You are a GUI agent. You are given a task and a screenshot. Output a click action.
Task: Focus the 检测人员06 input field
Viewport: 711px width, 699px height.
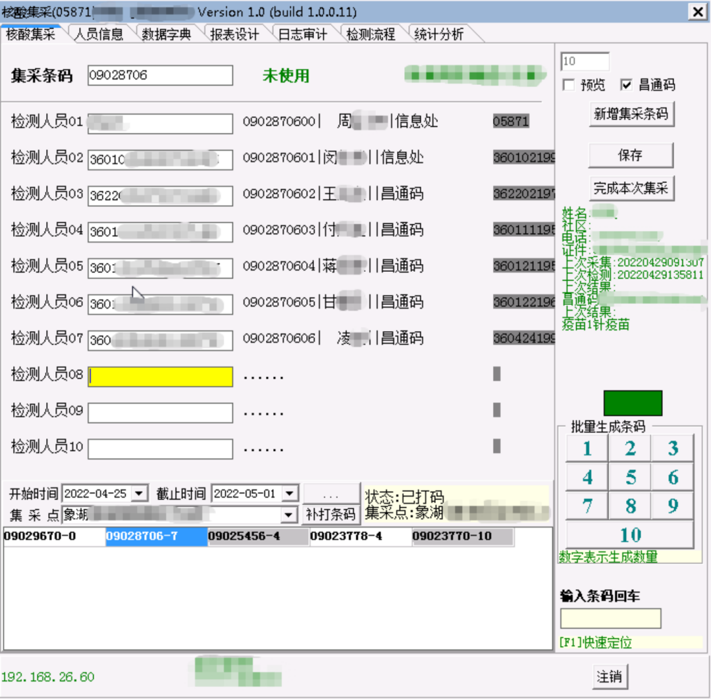tap(160, 305)
